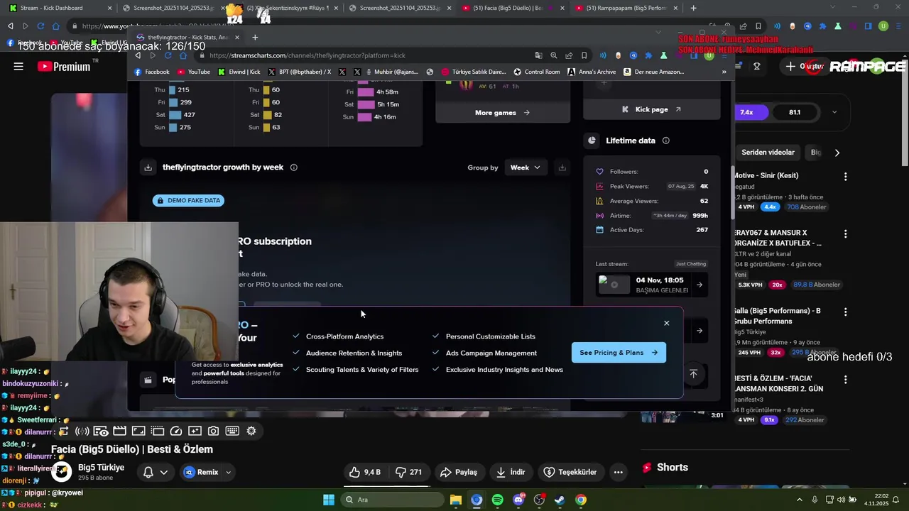Select theflyingtractor Kick Stats tab
The image size is (909, 511).
(187, 37)
